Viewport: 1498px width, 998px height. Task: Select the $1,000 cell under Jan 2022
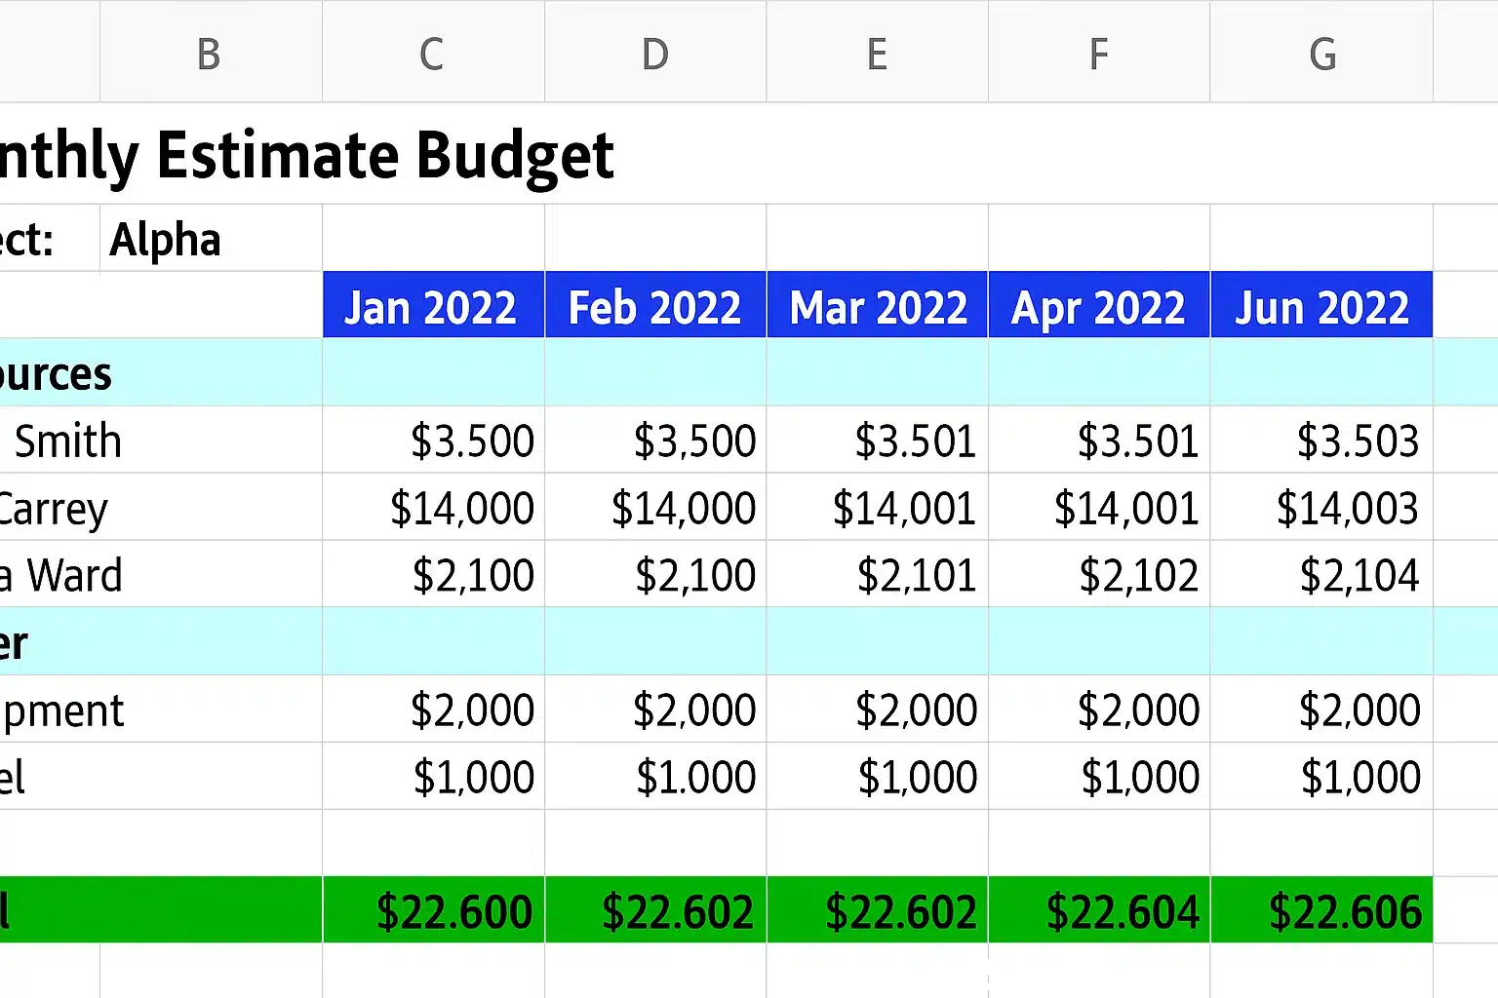433,777
